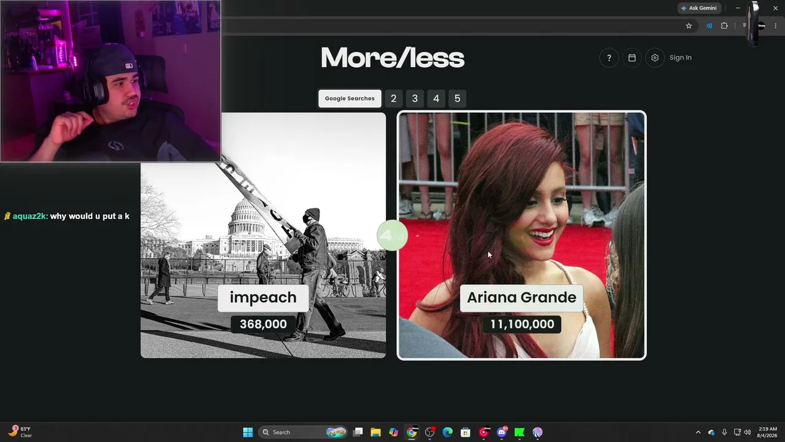Click the 11,100,000 search count label
This screenshot has width=785, height=442.
pyautogui.click(x=522, y=324)
